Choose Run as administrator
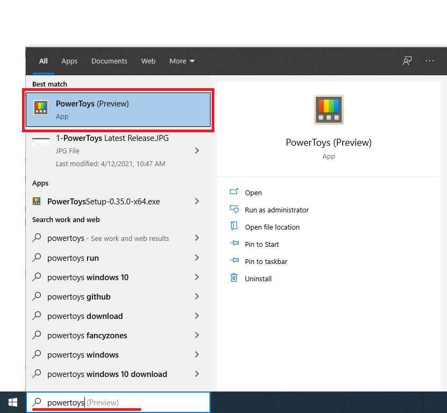The height and width of the screenshot is (413, 447). coord(277,210)
